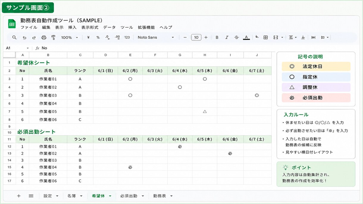Open the 表示 menu
This screenshot has width=363, height=204.
point(59,27)
